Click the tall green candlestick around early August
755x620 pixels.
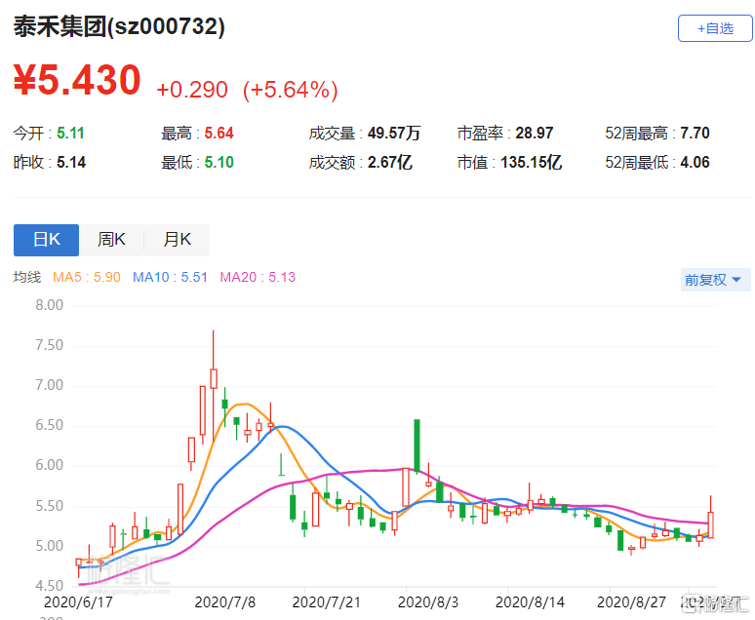point(417,446)
